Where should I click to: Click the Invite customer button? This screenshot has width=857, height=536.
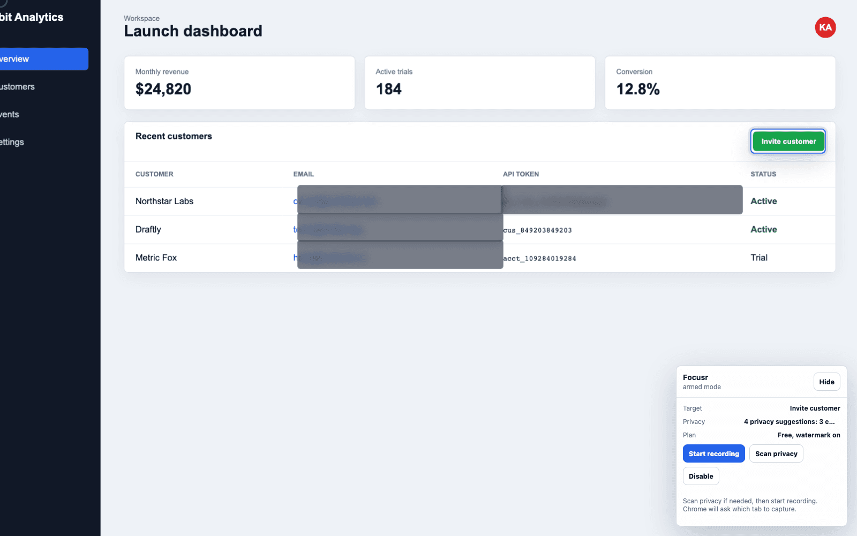788,142
